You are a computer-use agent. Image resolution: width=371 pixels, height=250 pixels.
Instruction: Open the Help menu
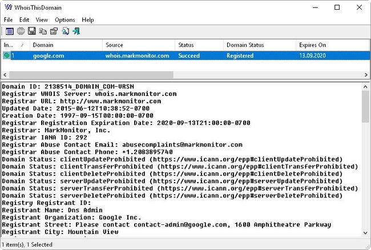click(88, 20)
